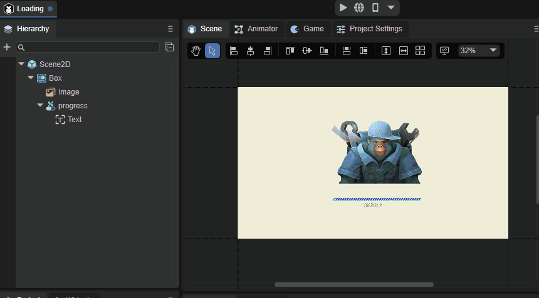Collapse the Box node in hierarchy
This screenshot has width=539, height=298.
31,78
